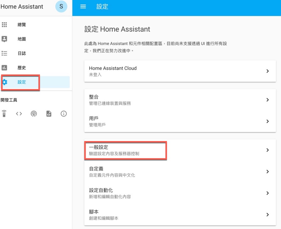Click the Home Assistant sidebar title
281x229 pixels.
[22, 6]
